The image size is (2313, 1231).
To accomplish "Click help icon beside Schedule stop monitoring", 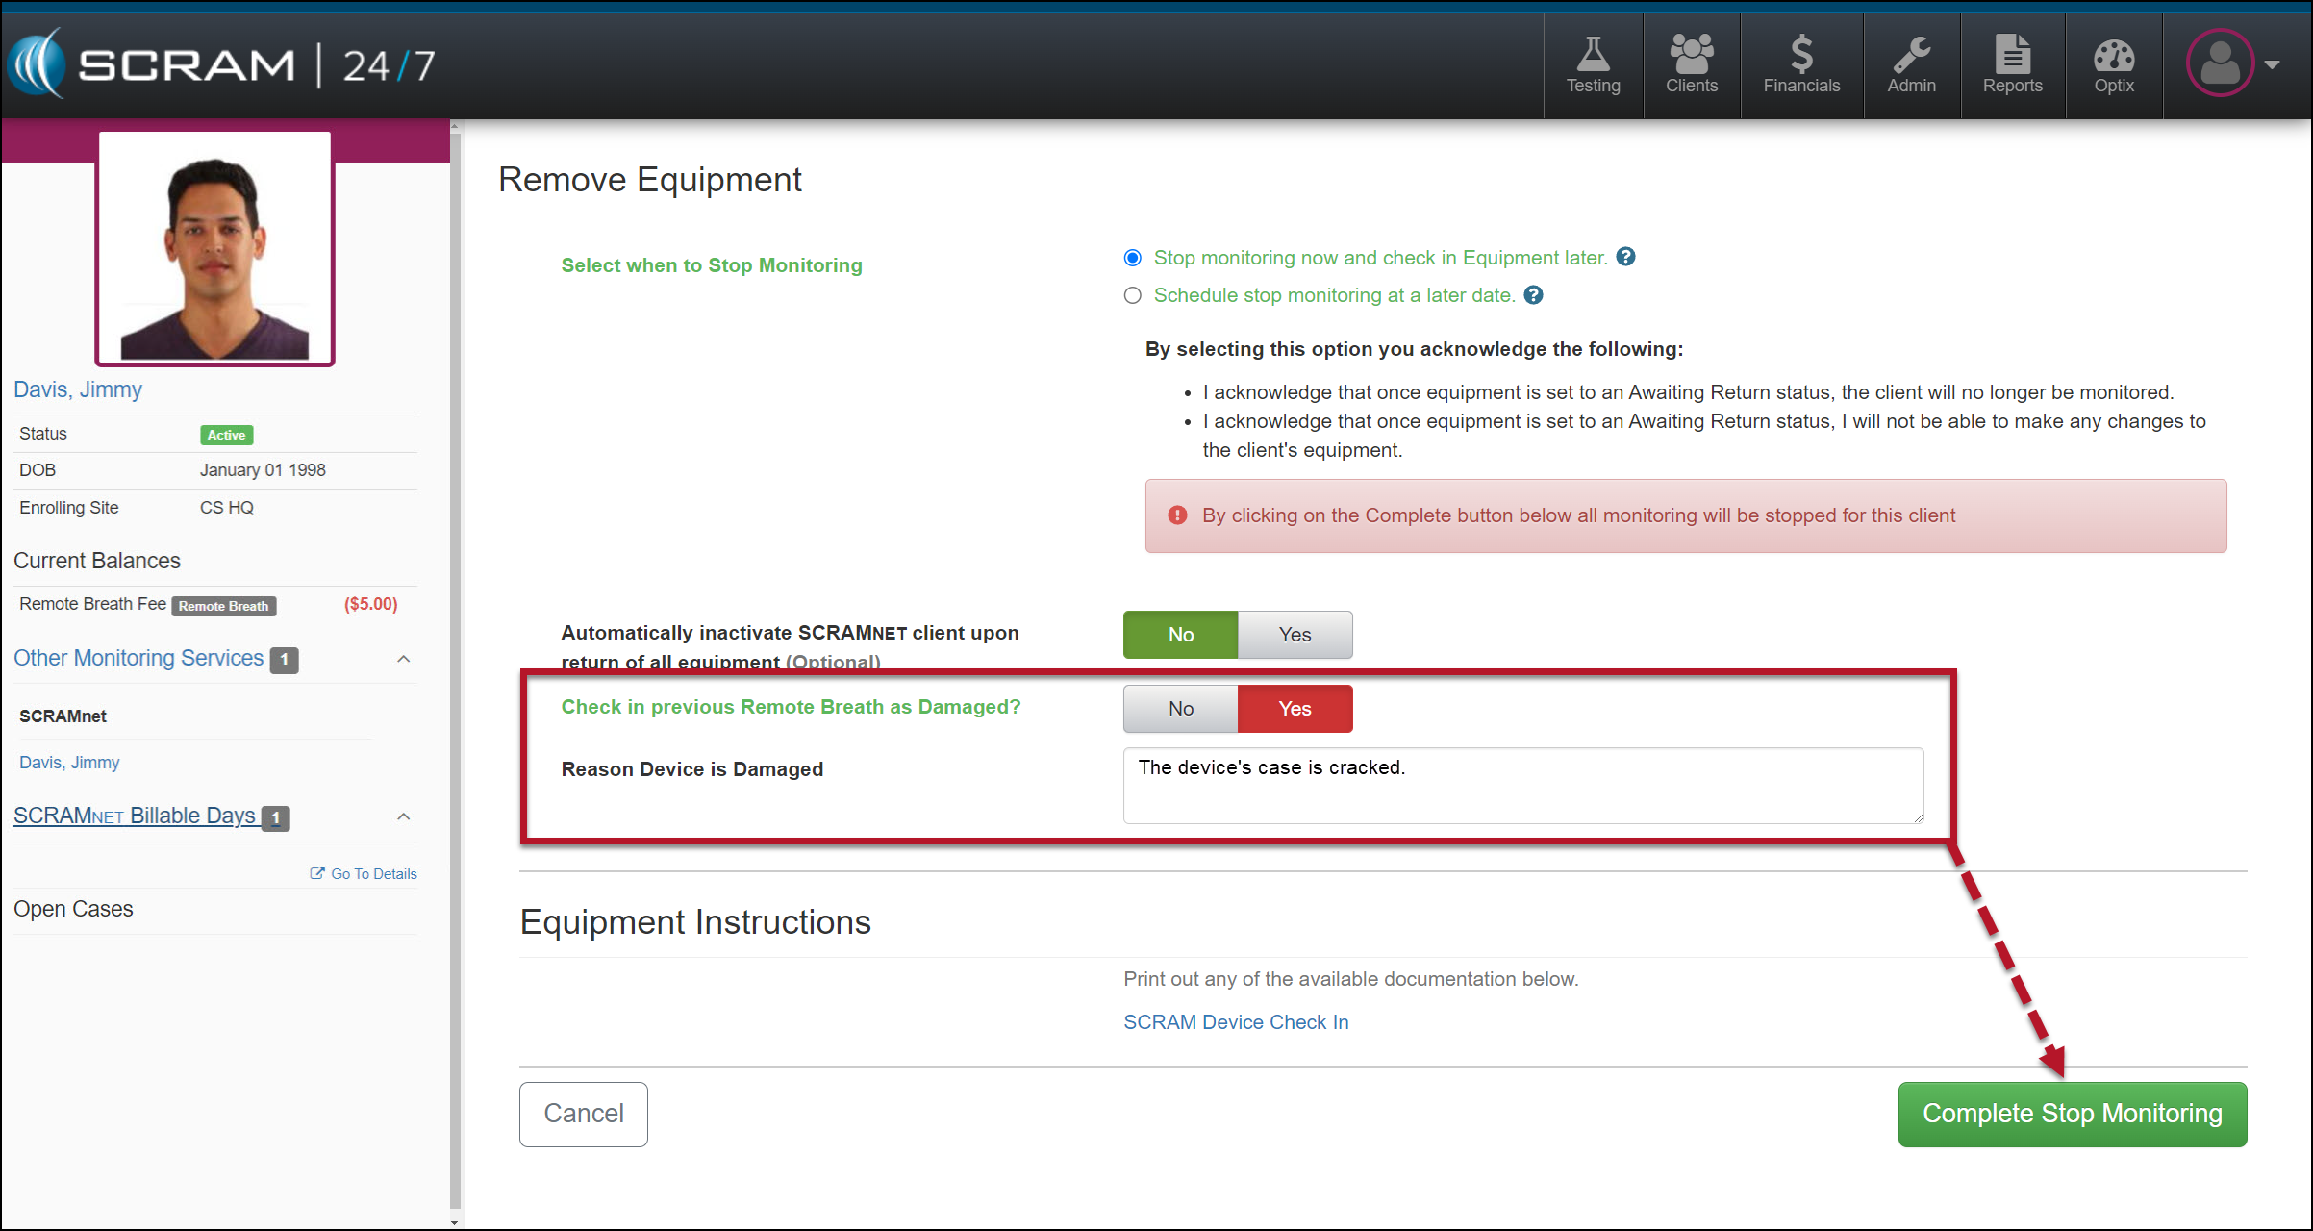I will [x=1534, y=295].
